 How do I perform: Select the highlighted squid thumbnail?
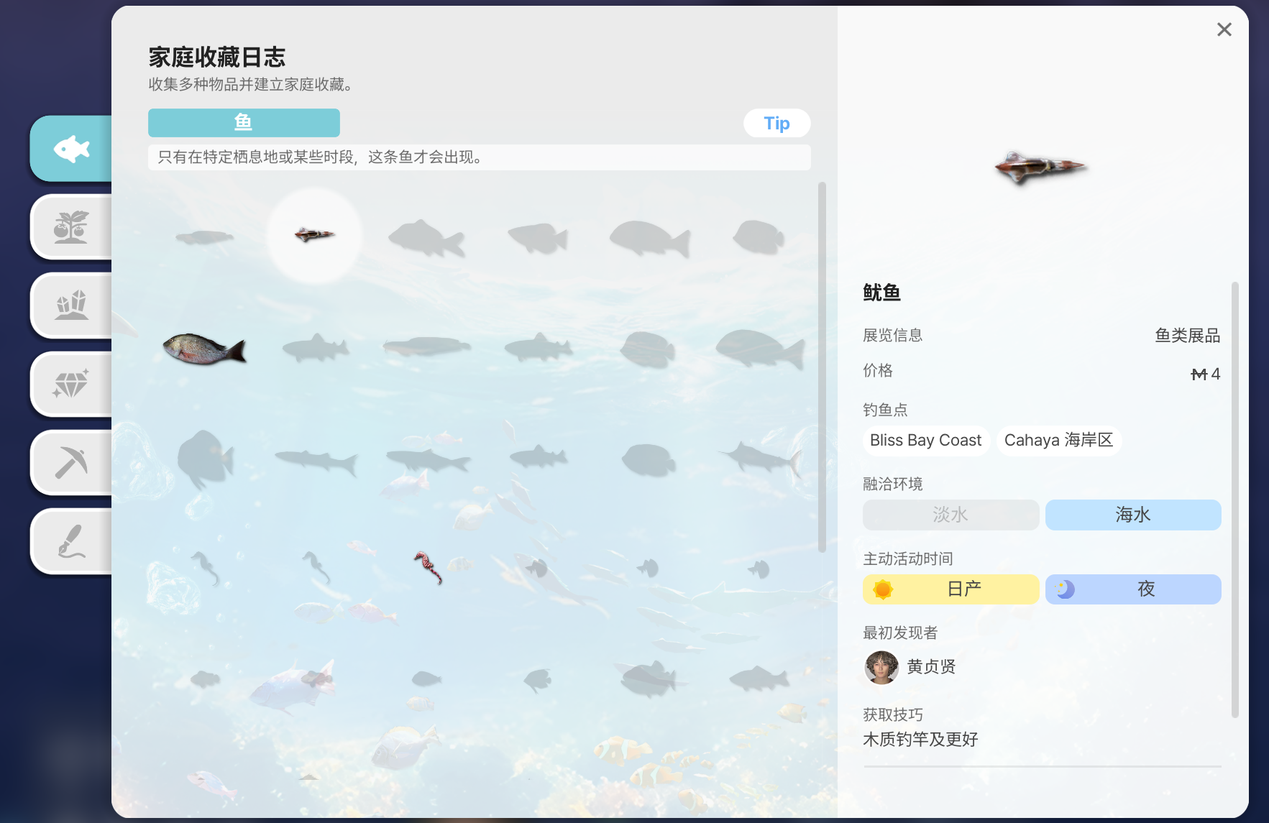(314, 236)
